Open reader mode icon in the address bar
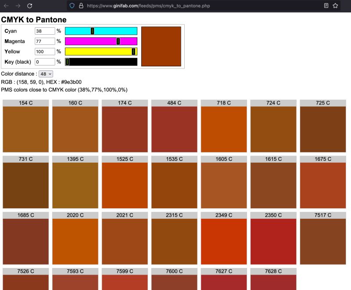The width and height of the screenshot is (351, 290). pyautogui.click(x=325, y=6)
